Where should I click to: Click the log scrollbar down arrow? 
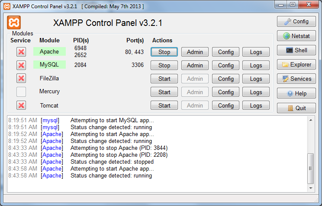(x=311, y=188)
